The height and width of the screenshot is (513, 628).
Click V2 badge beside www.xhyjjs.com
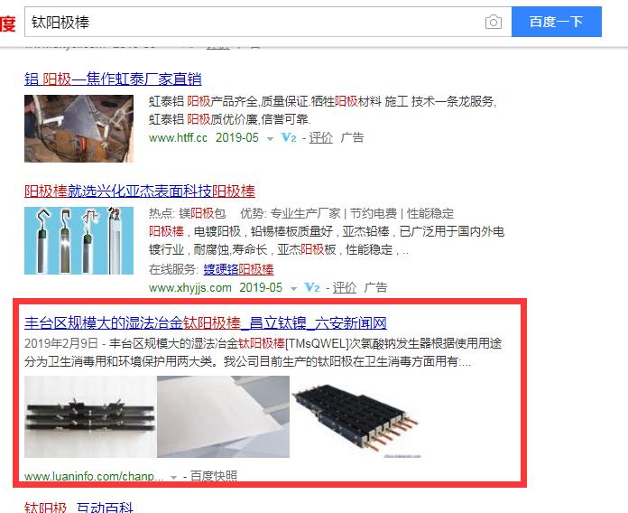[312, 288]
